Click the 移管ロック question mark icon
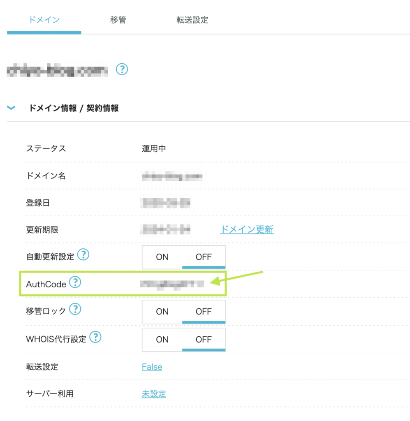The height and width of the screenshot is (421, 410). pyautogui.click(x=75, y=310)
